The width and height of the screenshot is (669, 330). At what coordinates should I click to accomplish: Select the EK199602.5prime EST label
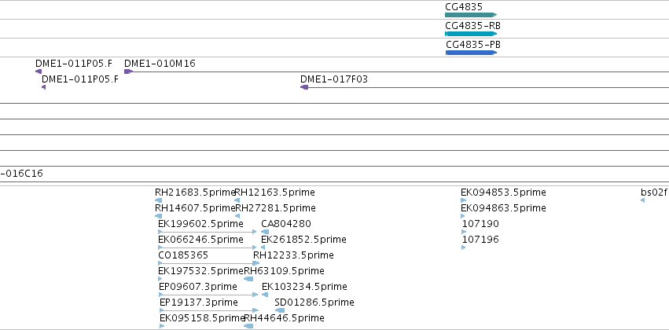click(200, 224)
